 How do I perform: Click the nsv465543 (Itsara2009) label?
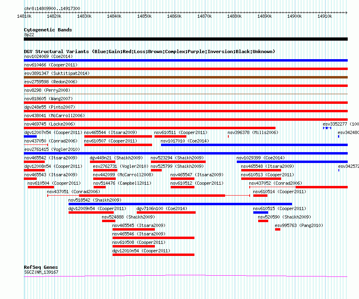click(51, 175)
